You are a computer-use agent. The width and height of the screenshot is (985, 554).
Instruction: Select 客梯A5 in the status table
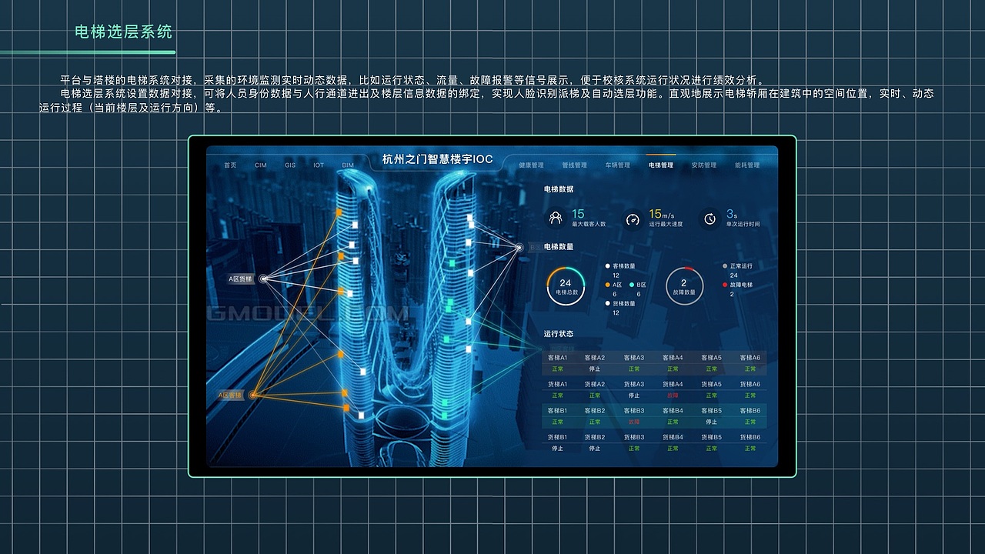tap(711, 358)
